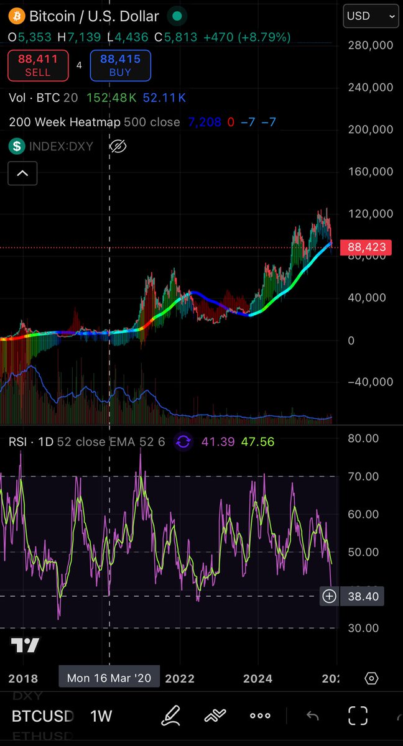
Task: Click the purple RSI refresh circle icon
Action: [183, 442]
